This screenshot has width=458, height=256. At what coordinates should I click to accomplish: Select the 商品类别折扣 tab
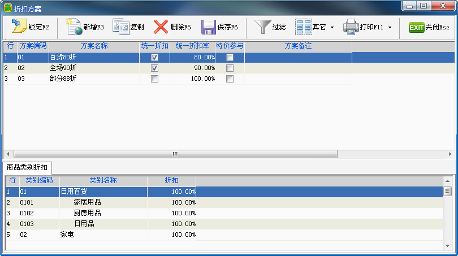pyautogui.click(x=27, y=167)
